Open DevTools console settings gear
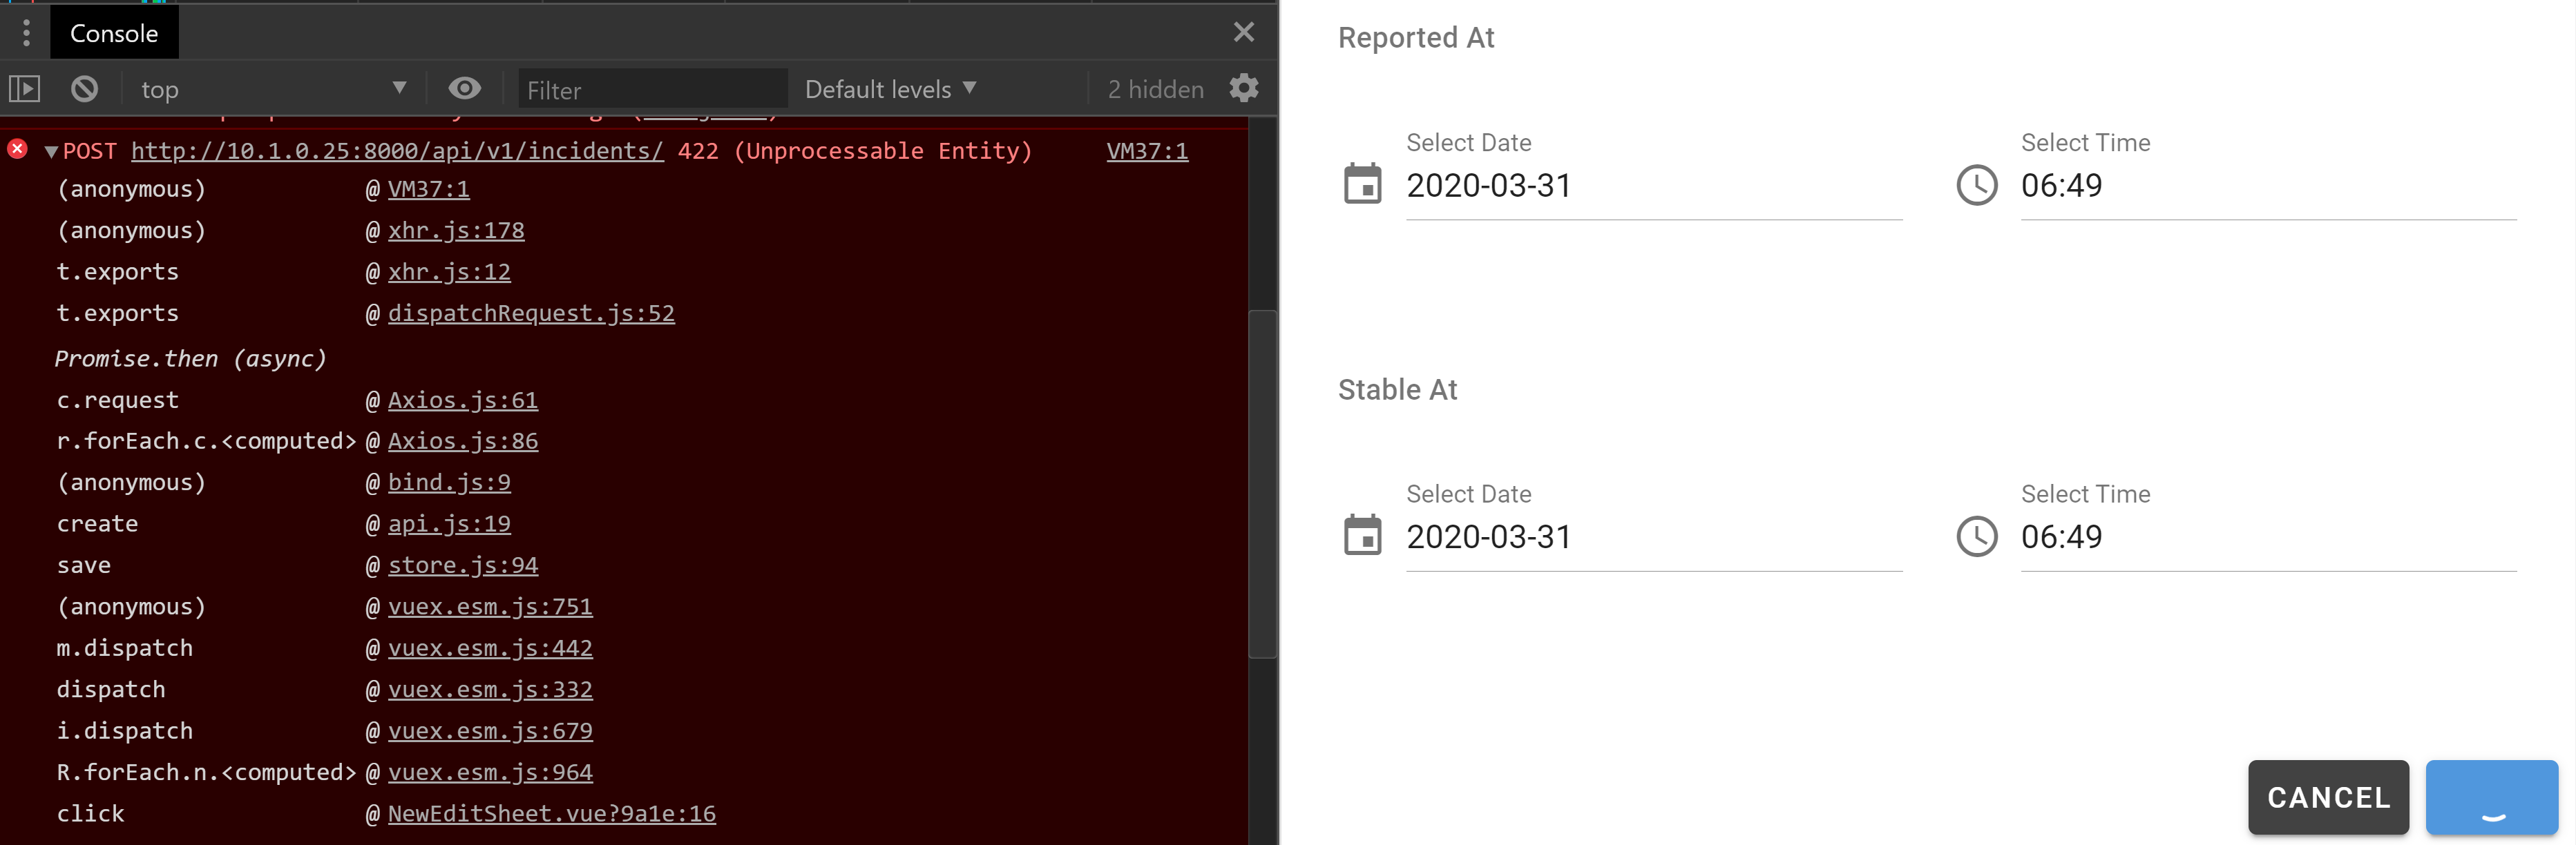The height and width of the screenshot is (845, 2576). click(x=1243, y=88)
